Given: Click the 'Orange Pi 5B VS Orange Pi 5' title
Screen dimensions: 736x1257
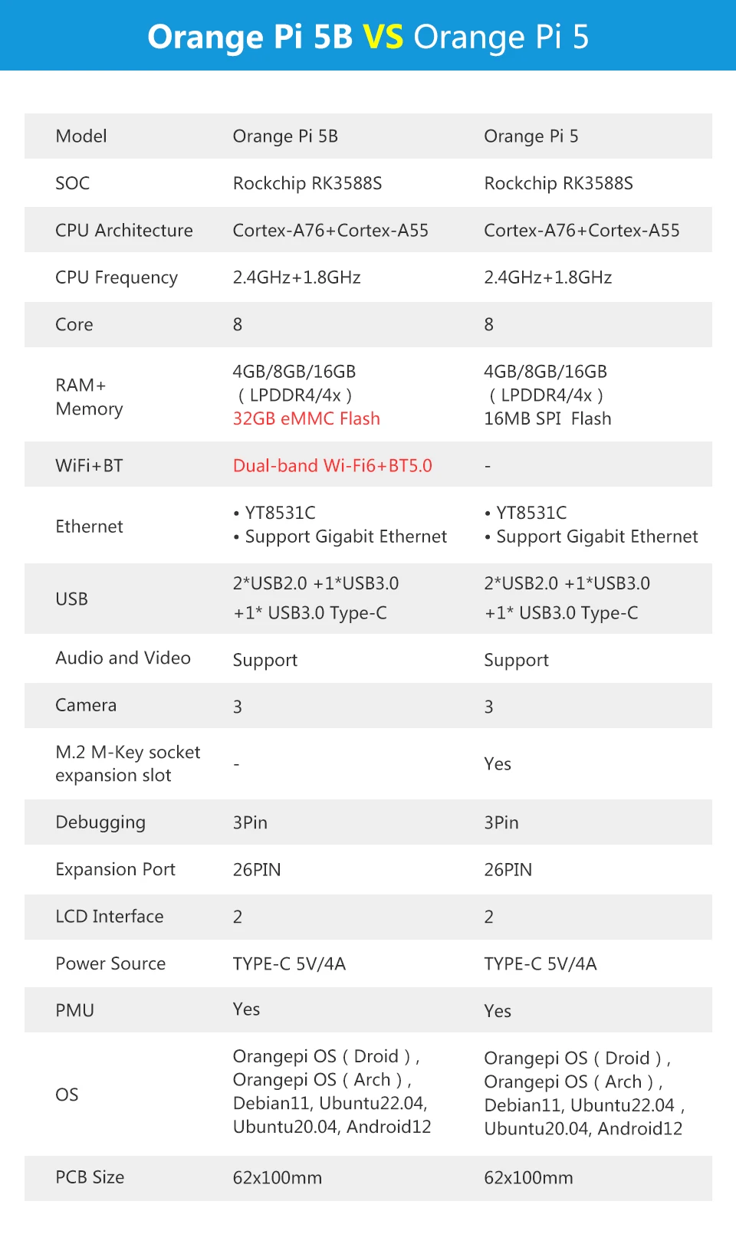Looking at the screenshot, I should click(368, 37).
